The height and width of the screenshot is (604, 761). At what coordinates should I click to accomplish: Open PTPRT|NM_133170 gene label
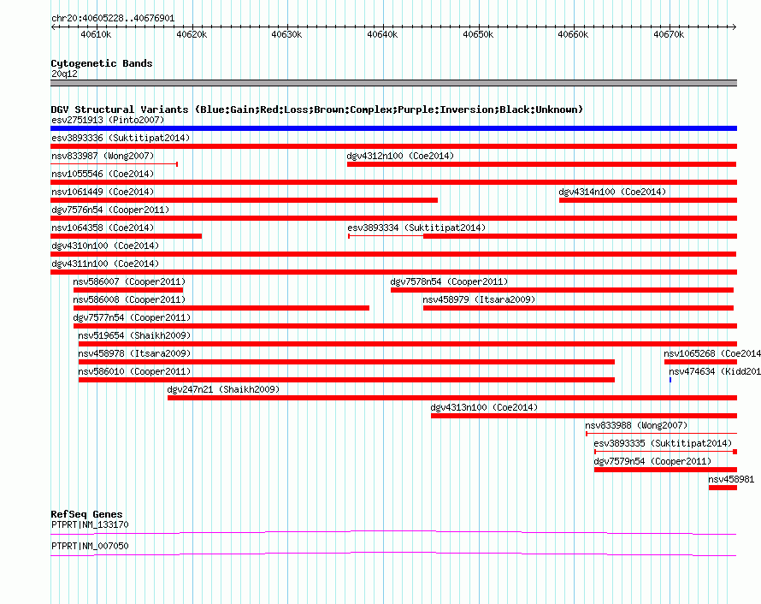[90, 524]
